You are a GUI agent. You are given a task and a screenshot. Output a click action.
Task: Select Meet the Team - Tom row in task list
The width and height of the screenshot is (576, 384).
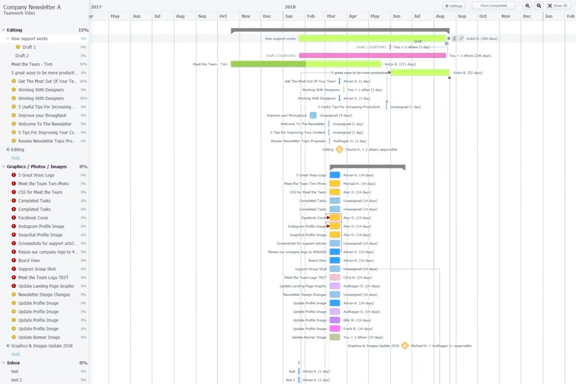tap(44, 64)
